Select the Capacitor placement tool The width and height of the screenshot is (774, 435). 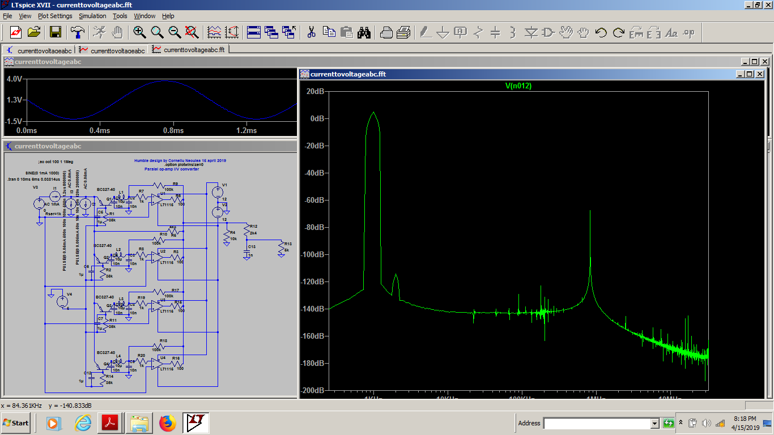pos(496,32)
